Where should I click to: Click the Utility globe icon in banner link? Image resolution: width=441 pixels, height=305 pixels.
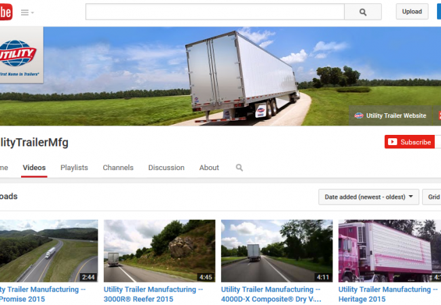click(x=359, y=116)
